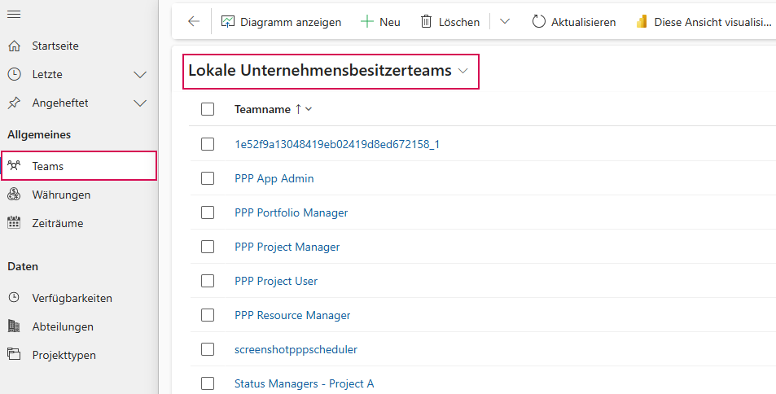Go back with the arrow button
The height and width of the screenshot is (394, 776).
[x=194, y=21]
